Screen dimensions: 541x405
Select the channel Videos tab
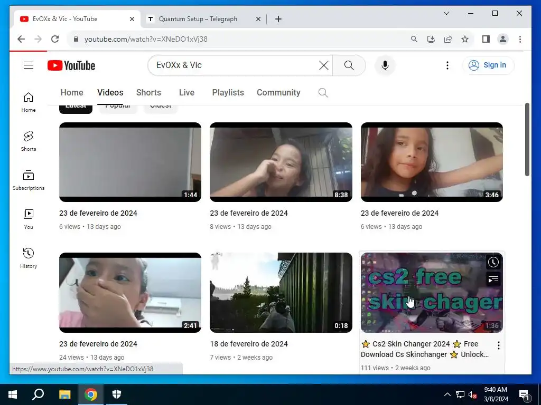pyautogui.click(x=110, y=92)
